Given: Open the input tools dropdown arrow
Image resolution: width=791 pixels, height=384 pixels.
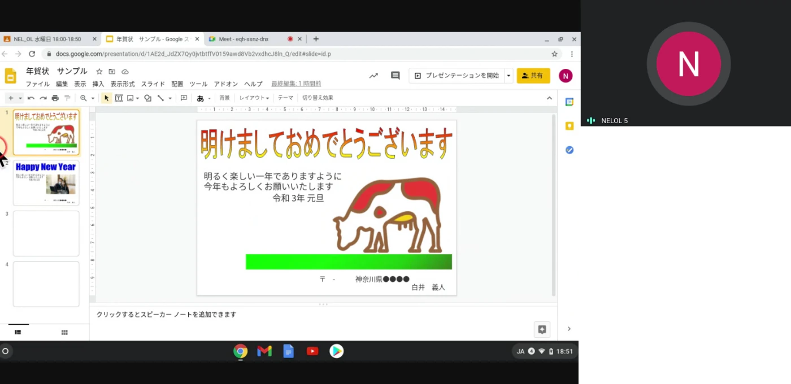Looking at the screenshot, I should (209, 98).
